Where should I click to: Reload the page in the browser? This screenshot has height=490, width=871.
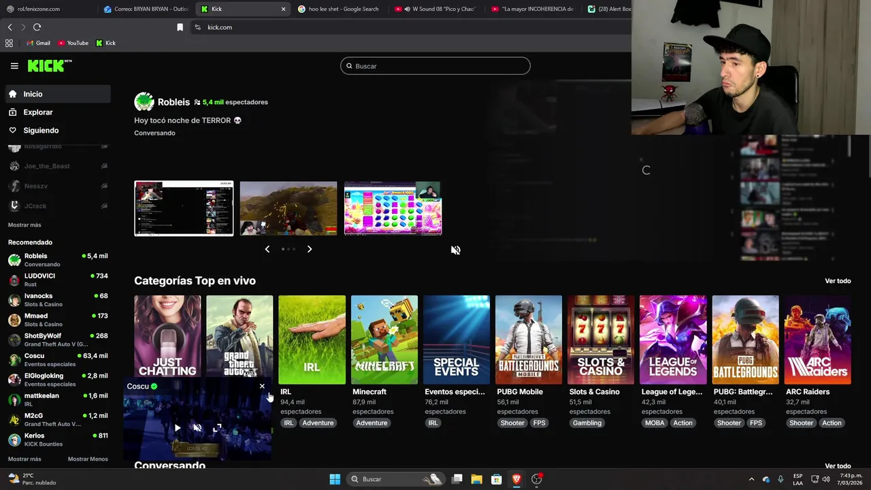click(x=37, y=27)
